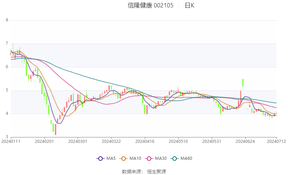Click the y-axis value label 8
This screenshot has height=175, width=288.
7,20
